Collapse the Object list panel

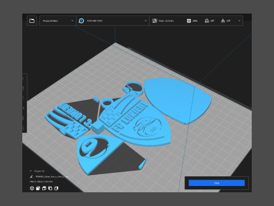(x=31, y=171)
